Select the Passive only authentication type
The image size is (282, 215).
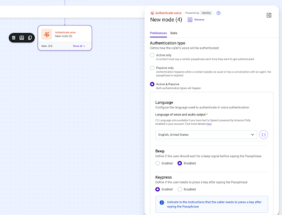[x=152, y=68]
